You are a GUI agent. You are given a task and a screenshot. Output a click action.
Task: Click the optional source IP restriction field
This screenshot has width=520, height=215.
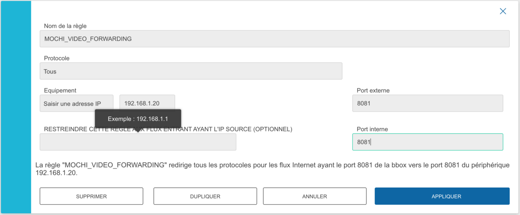(138, 143)
